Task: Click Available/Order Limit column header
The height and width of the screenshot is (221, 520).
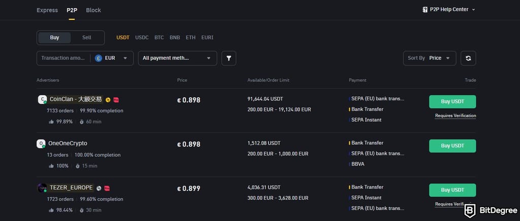Action: pyautogui.click(x=268, y=81)
